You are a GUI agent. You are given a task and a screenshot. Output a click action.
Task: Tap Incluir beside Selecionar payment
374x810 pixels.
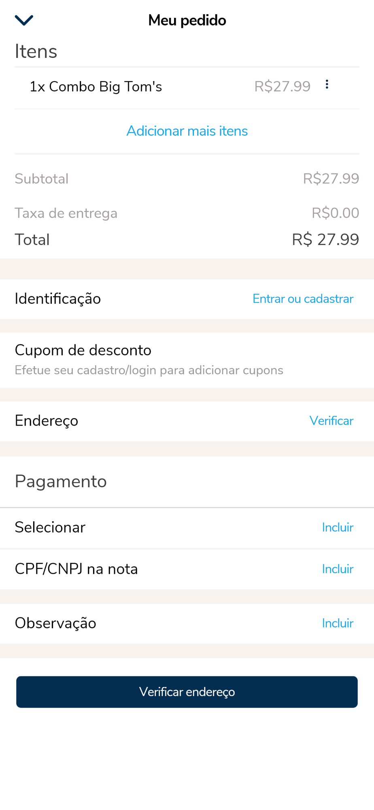(338, 527)
